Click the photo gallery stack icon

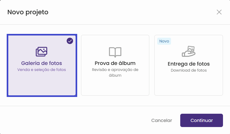[x=41, y=52]
